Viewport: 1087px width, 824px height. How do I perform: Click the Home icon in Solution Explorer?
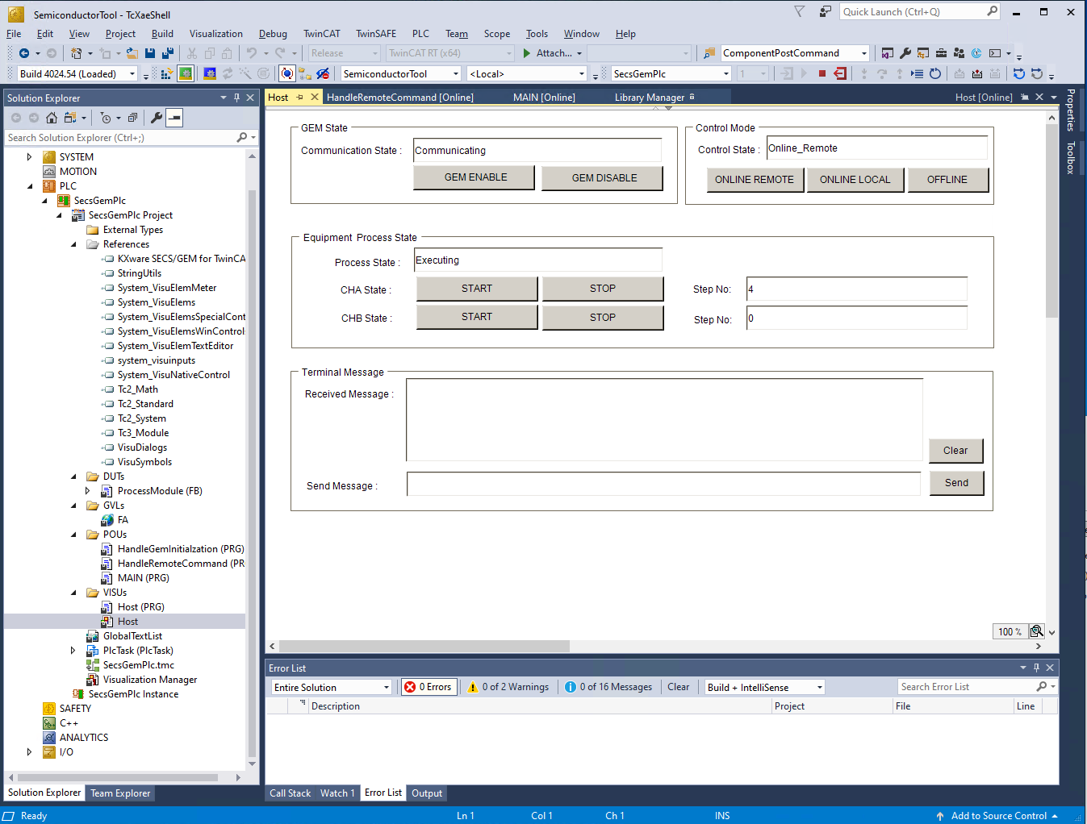click(x=52, y=118)
